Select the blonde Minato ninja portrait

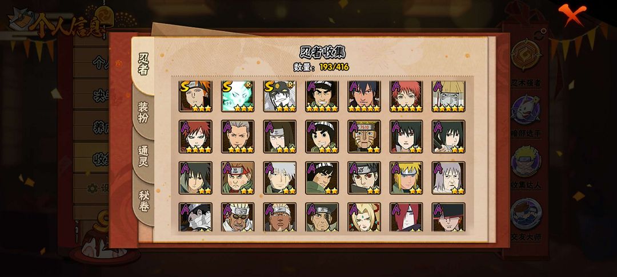407,178
